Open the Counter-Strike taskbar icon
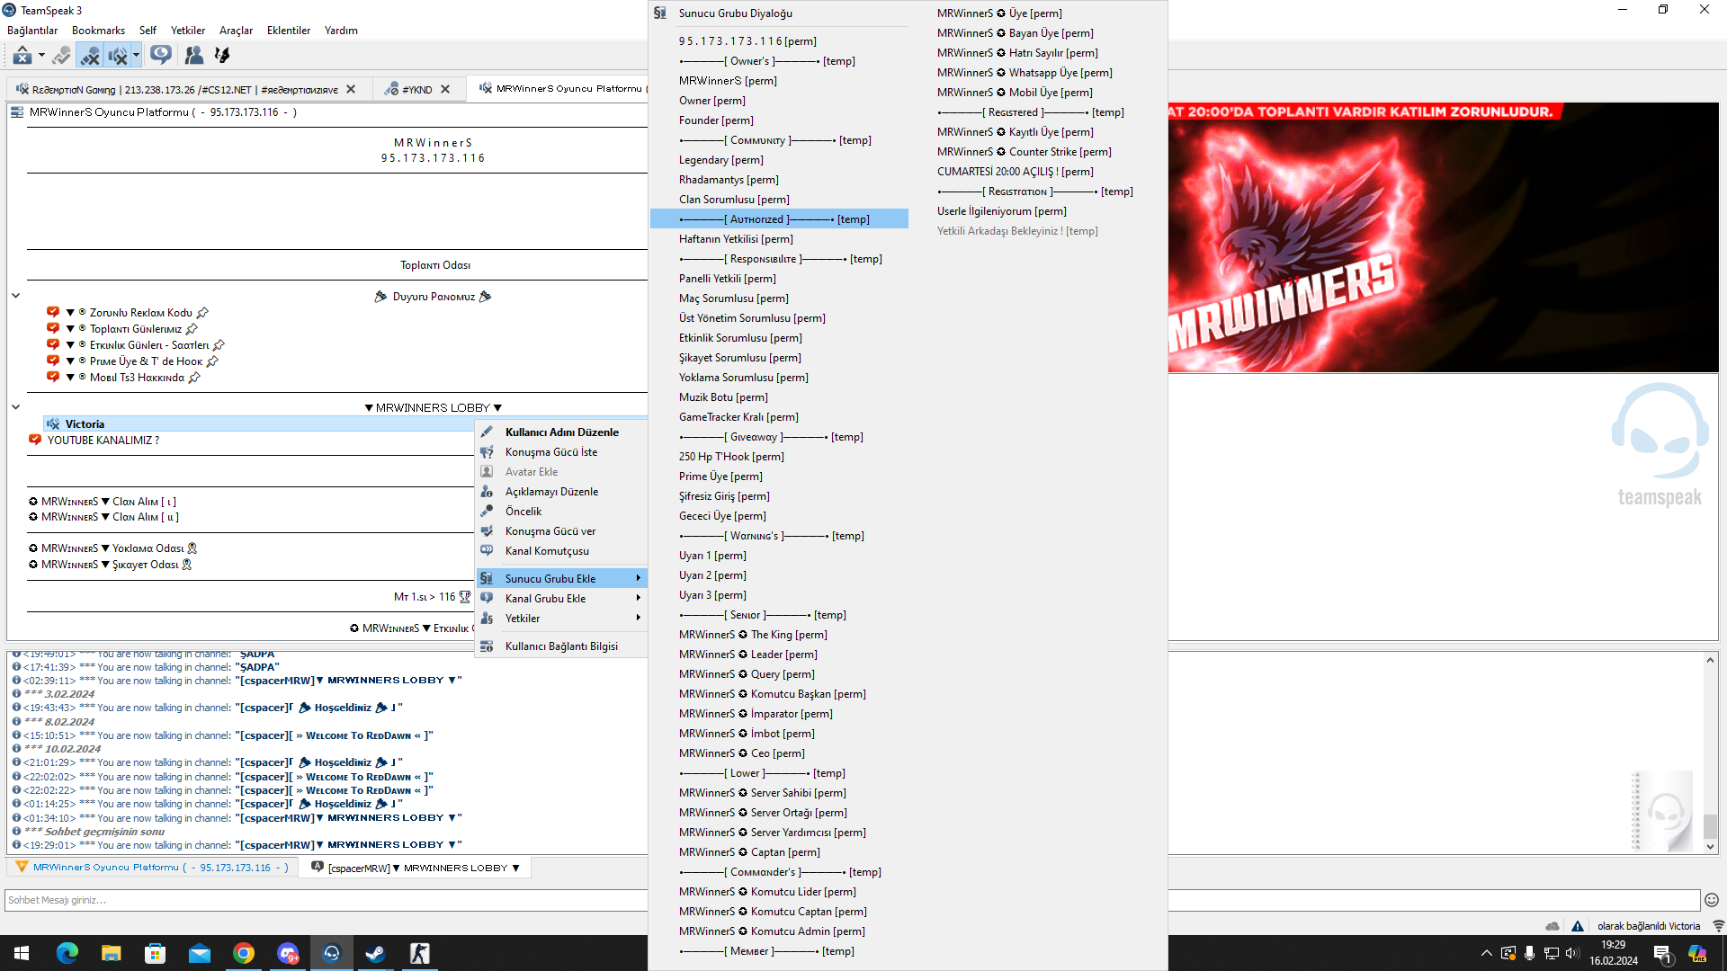 (x=419, y=953)
